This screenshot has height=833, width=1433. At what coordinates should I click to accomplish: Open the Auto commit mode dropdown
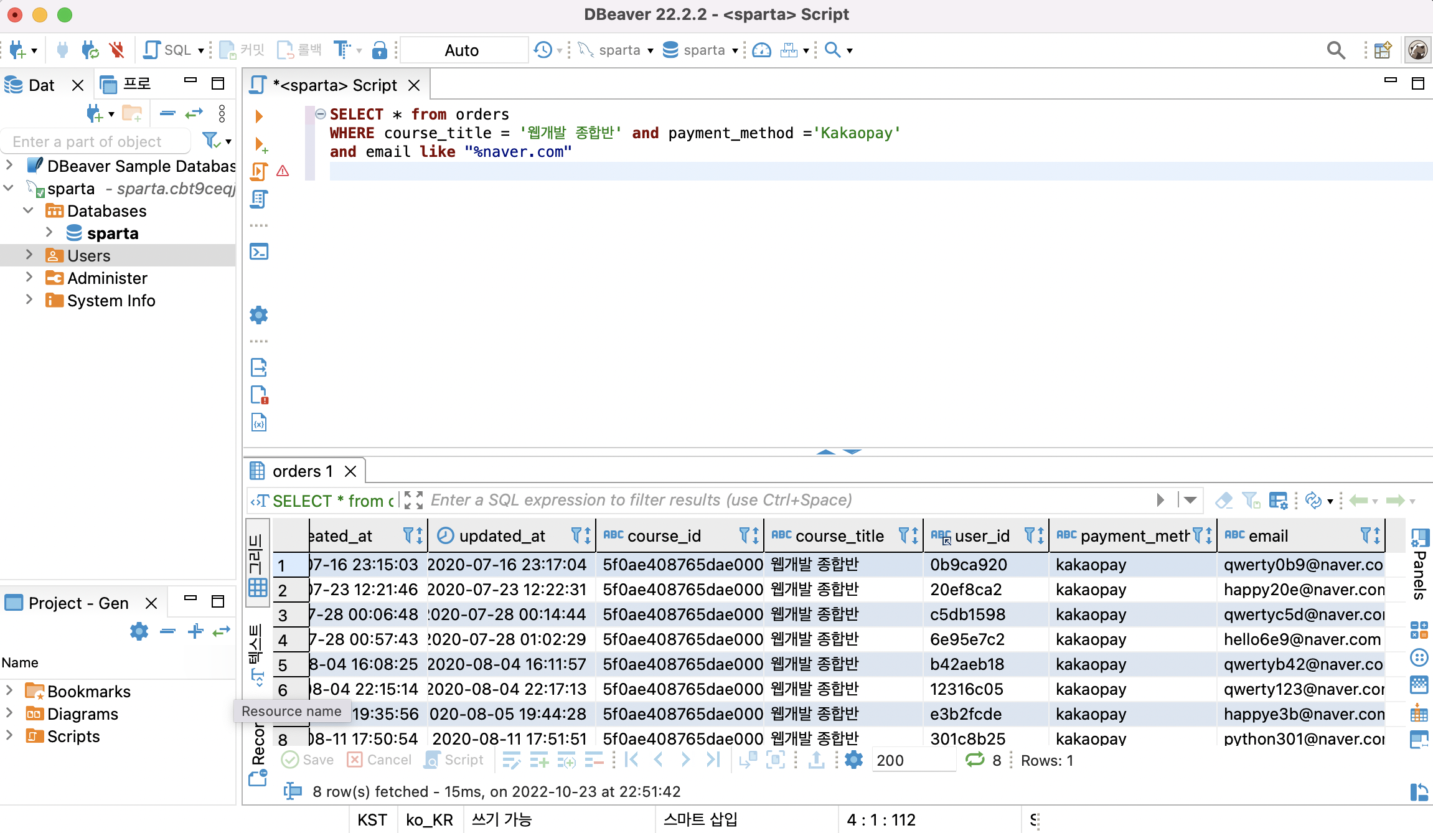[463, 50]
